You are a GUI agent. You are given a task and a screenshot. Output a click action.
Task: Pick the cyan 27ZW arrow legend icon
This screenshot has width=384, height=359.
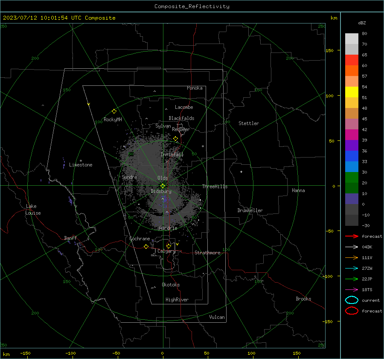(x=352, y=269)
